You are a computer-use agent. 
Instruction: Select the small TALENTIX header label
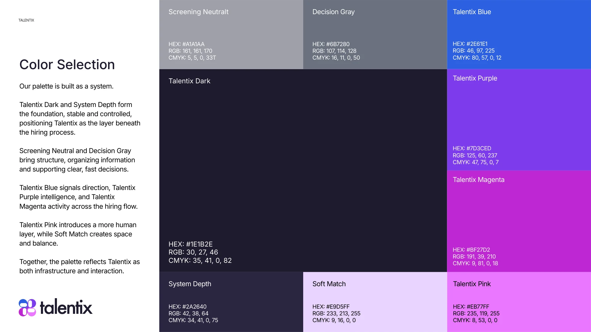26,20
